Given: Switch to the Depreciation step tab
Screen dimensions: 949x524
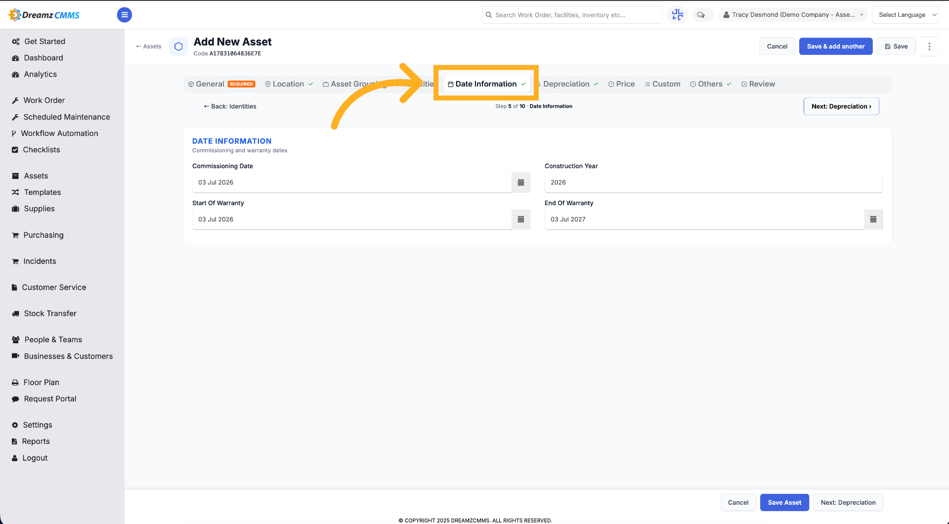Looking at the screenshot, I should point(568,84).
